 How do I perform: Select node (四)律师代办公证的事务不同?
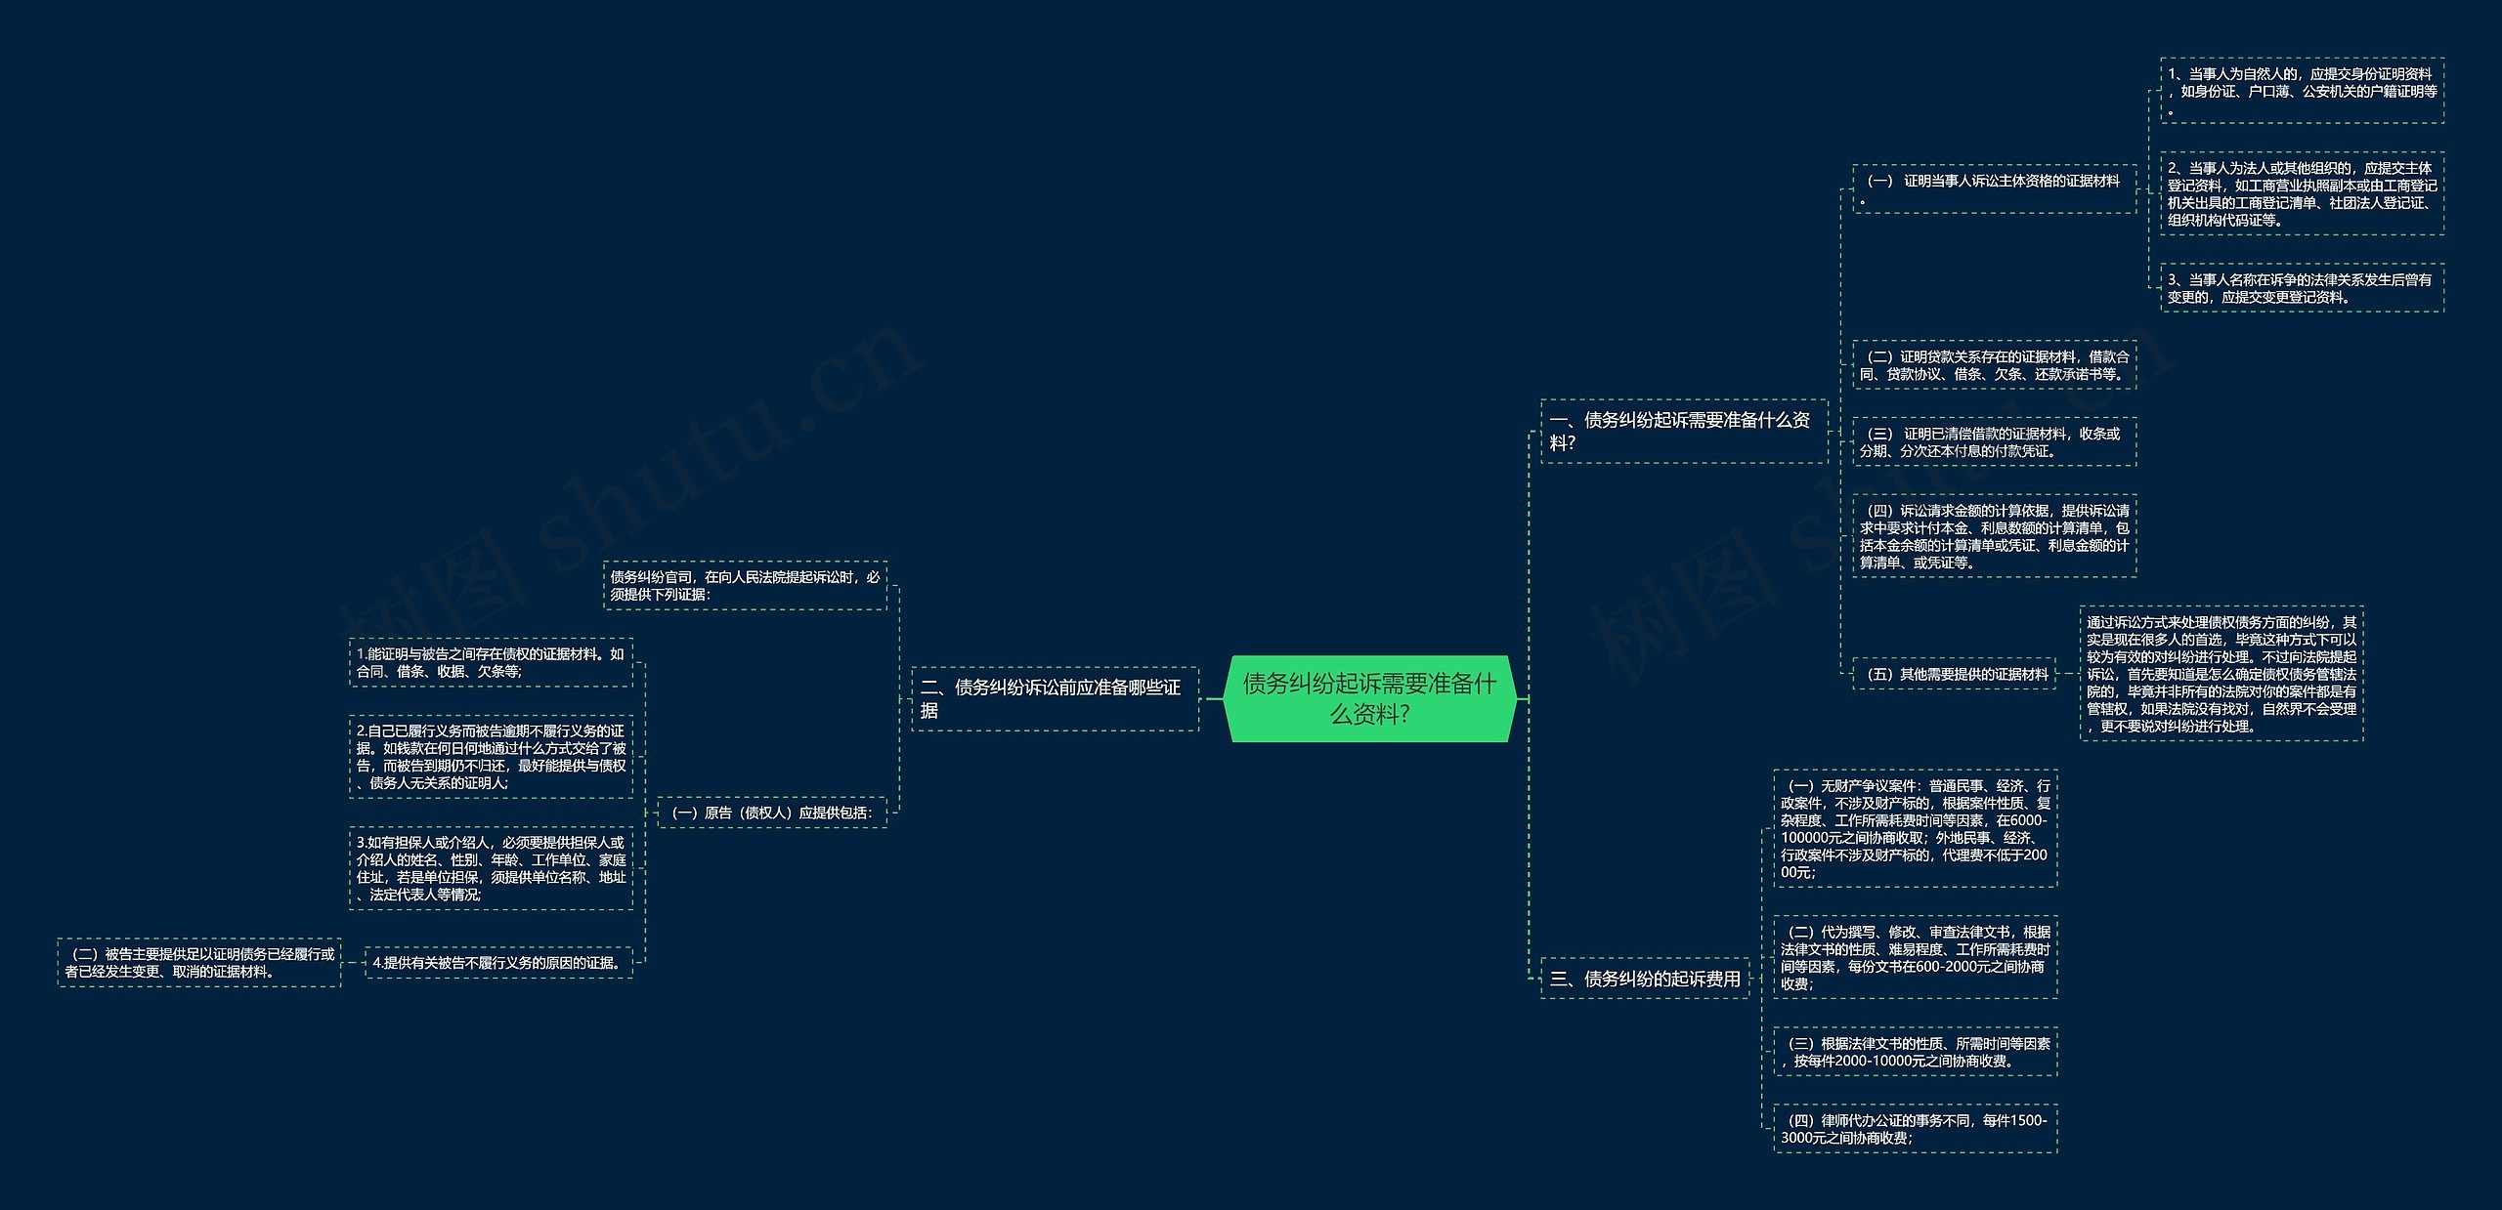(1916, 1129)
